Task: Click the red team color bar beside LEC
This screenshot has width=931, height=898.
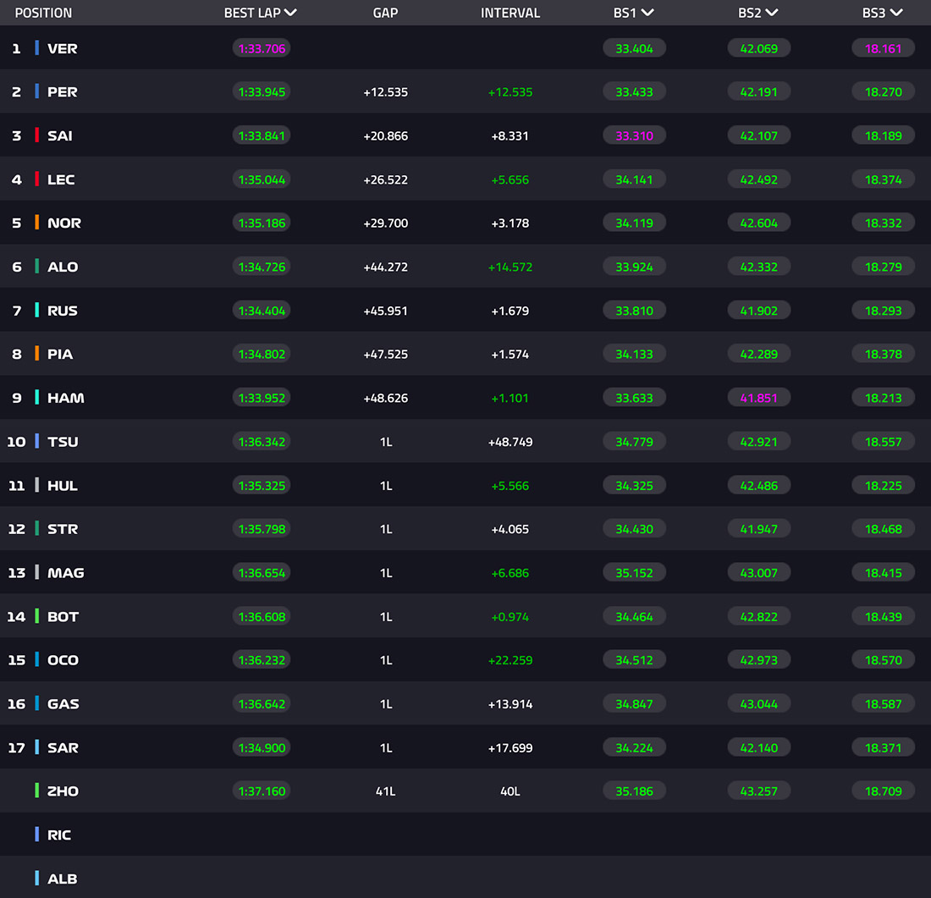Action: [x=36, y=179]
